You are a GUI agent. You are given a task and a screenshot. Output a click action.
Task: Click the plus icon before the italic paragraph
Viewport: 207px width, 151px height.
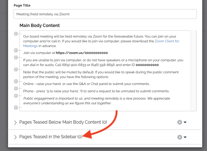pos(16,96)
